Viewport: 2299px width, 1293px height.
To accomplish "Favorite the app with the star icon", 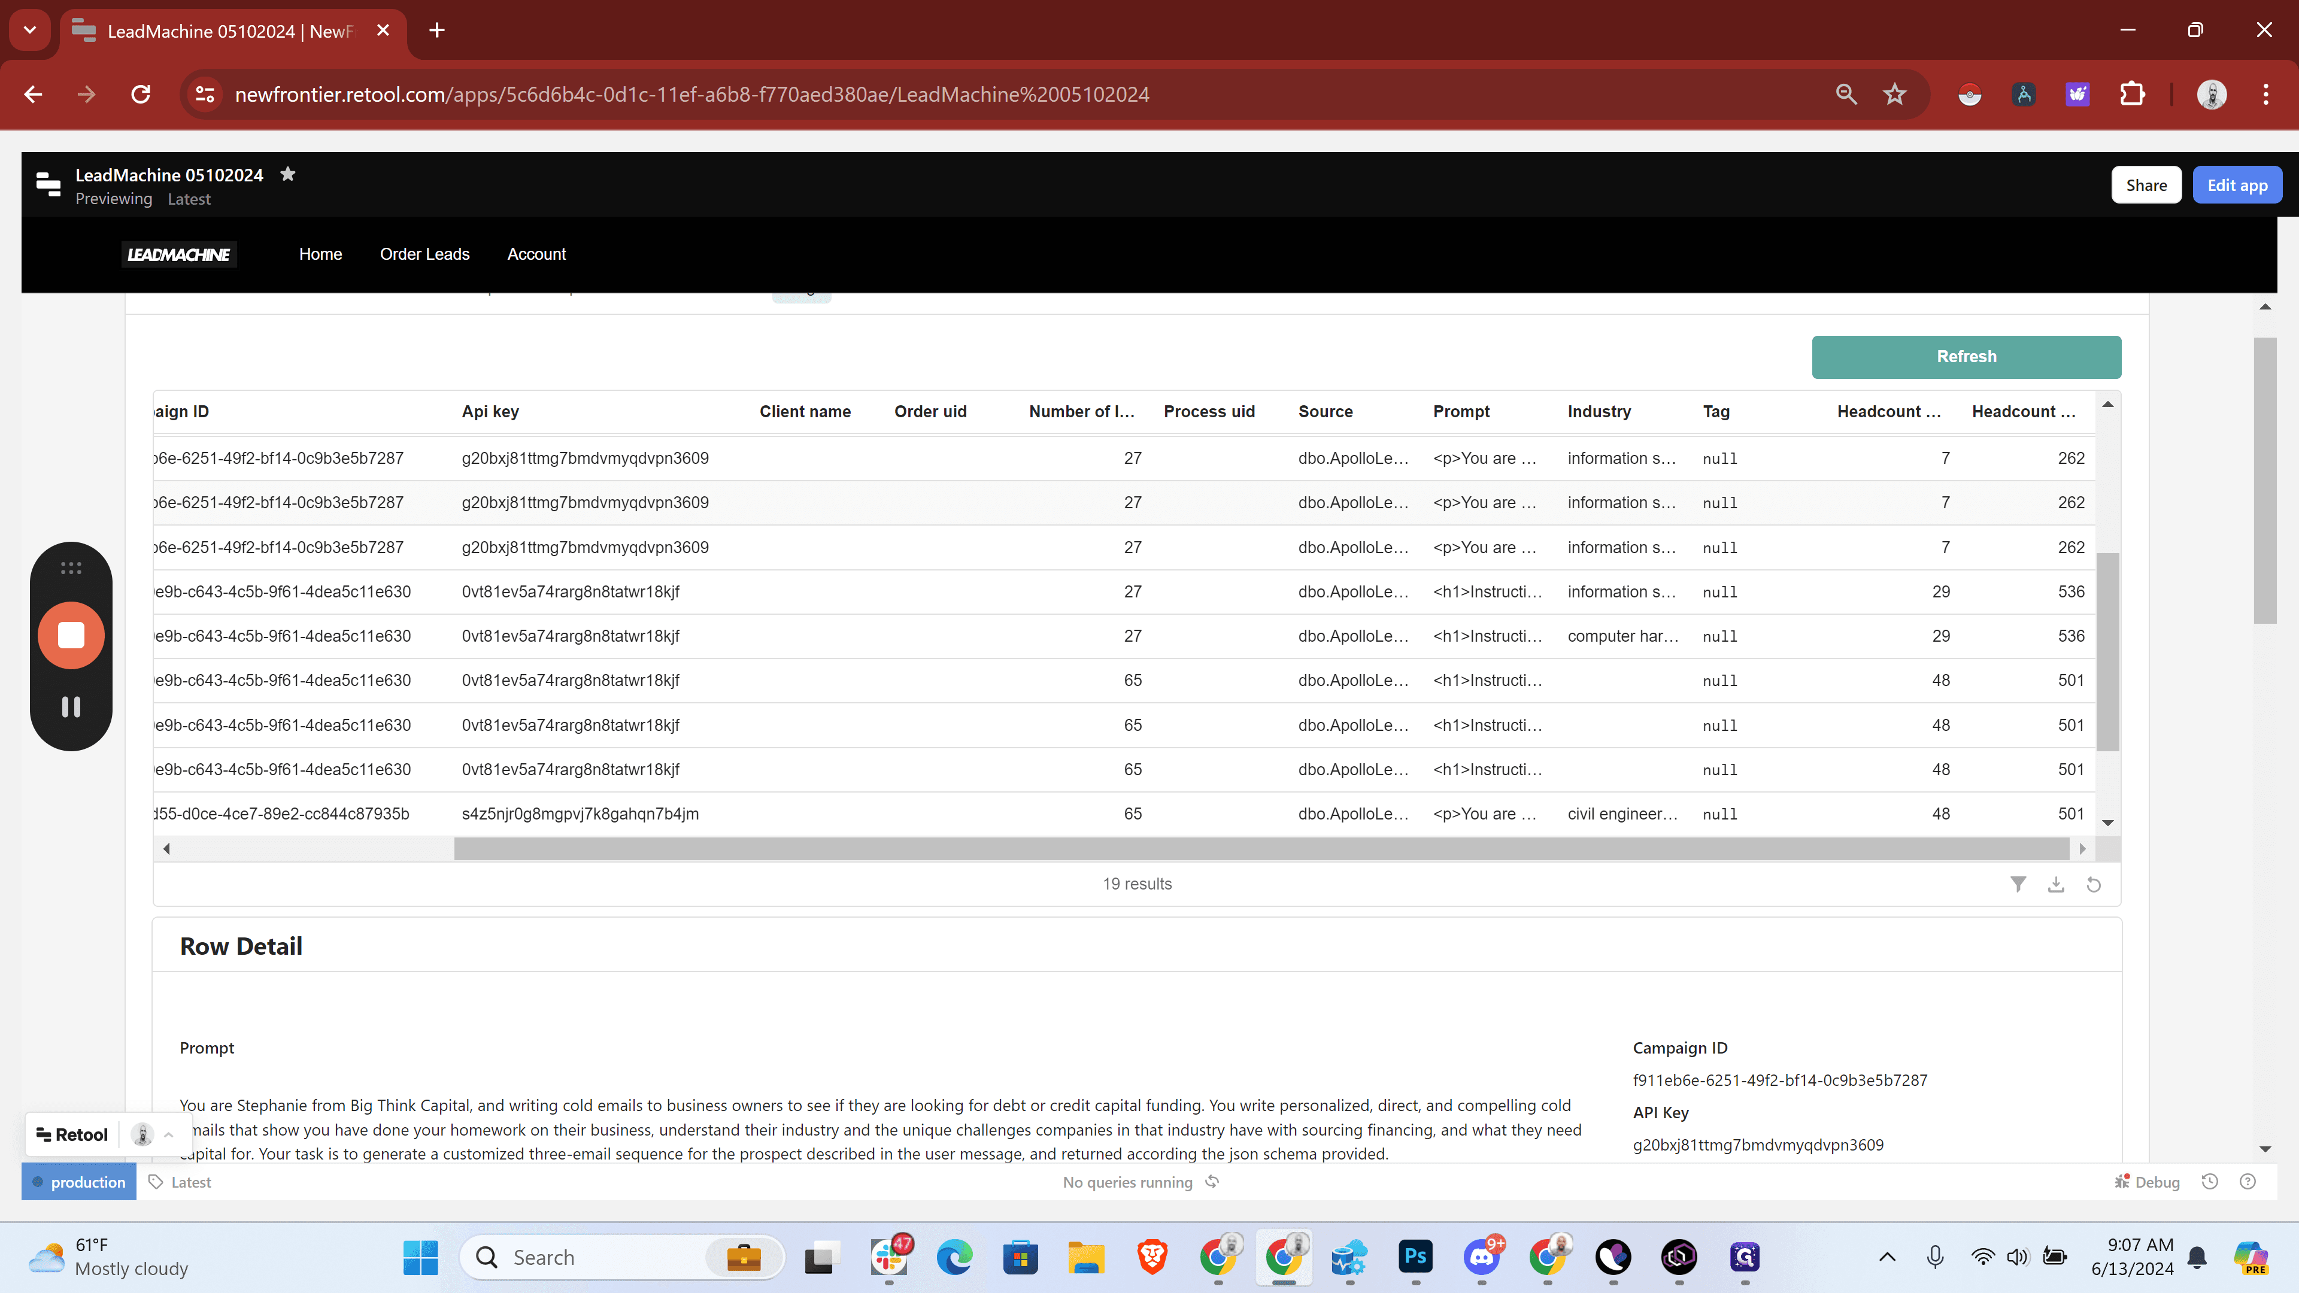I will pyautogui.click(x=287, y=174).
